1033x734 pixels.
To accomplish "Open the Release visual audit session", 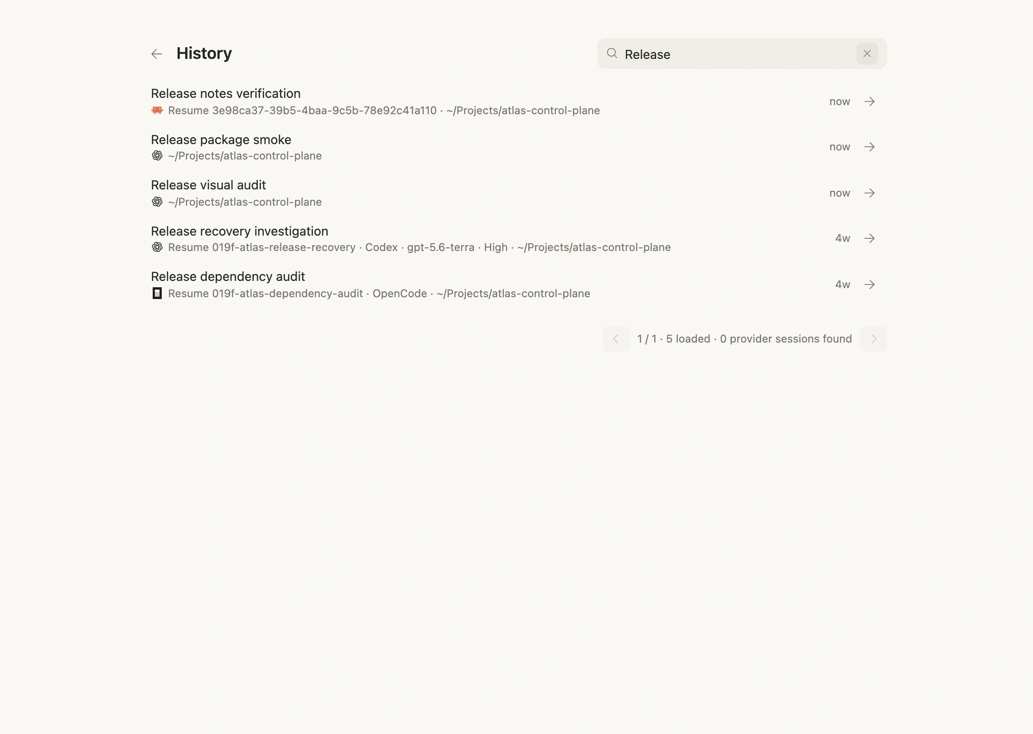I will click(x=516, y=193).
